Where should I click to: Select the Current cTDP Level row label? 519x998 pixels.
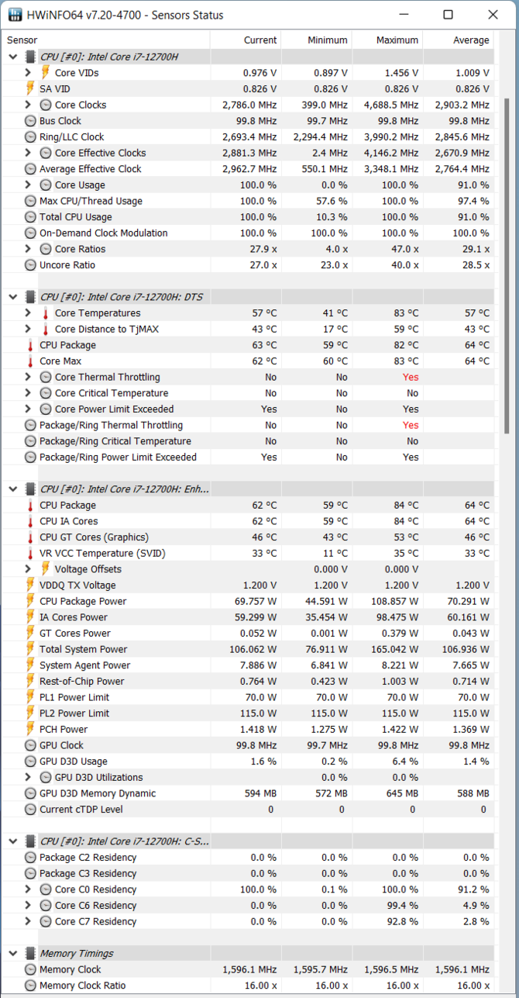(x=81, y=809)
